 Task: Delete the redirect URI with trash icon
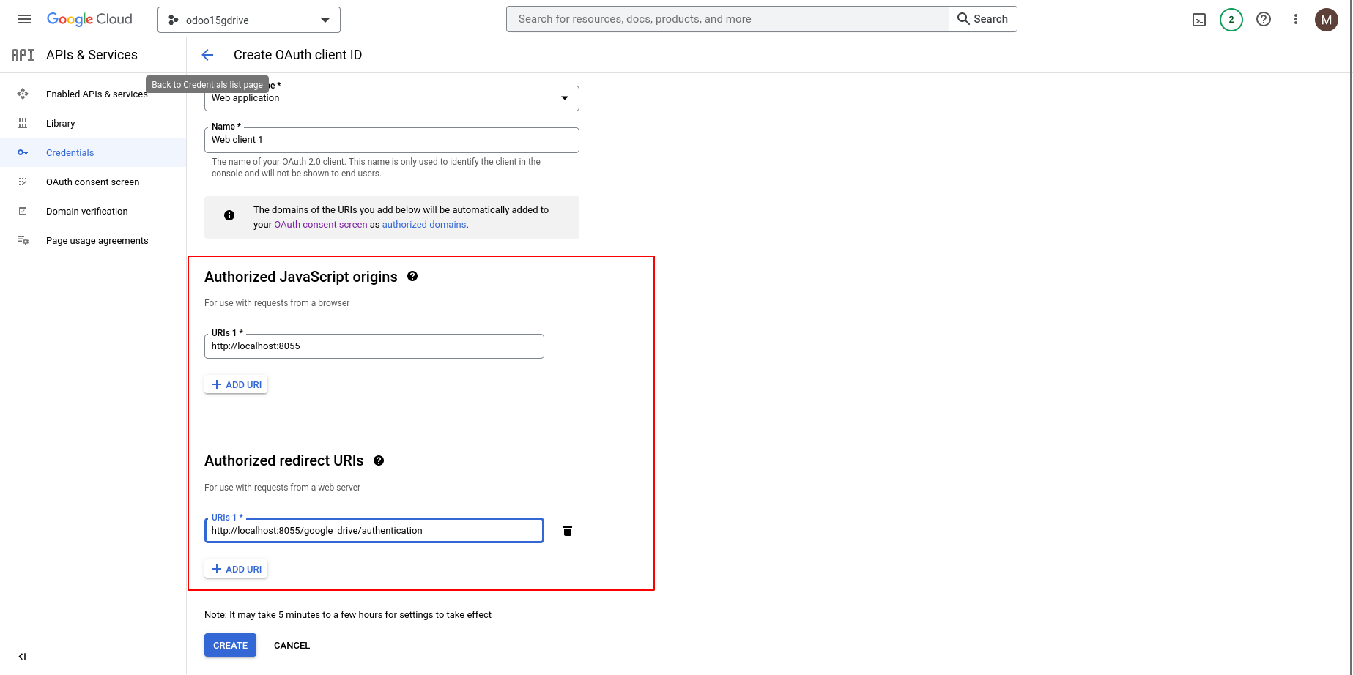click(568, 531)
